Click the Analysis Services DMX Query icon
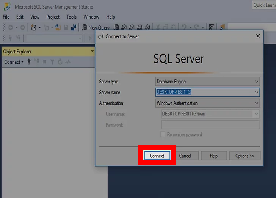The width and height of the screenshot is (276, 198). [132, 27]
